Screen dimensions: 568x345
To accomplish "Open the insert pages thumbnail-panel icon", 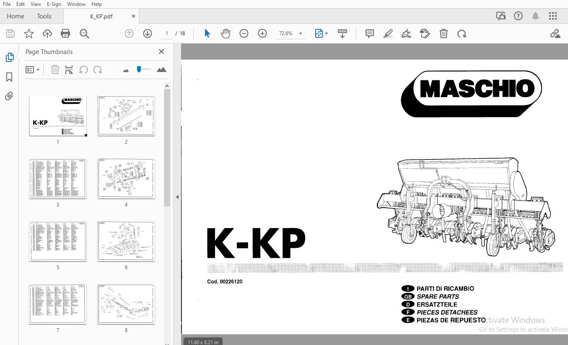I will [x=69, y=70].
